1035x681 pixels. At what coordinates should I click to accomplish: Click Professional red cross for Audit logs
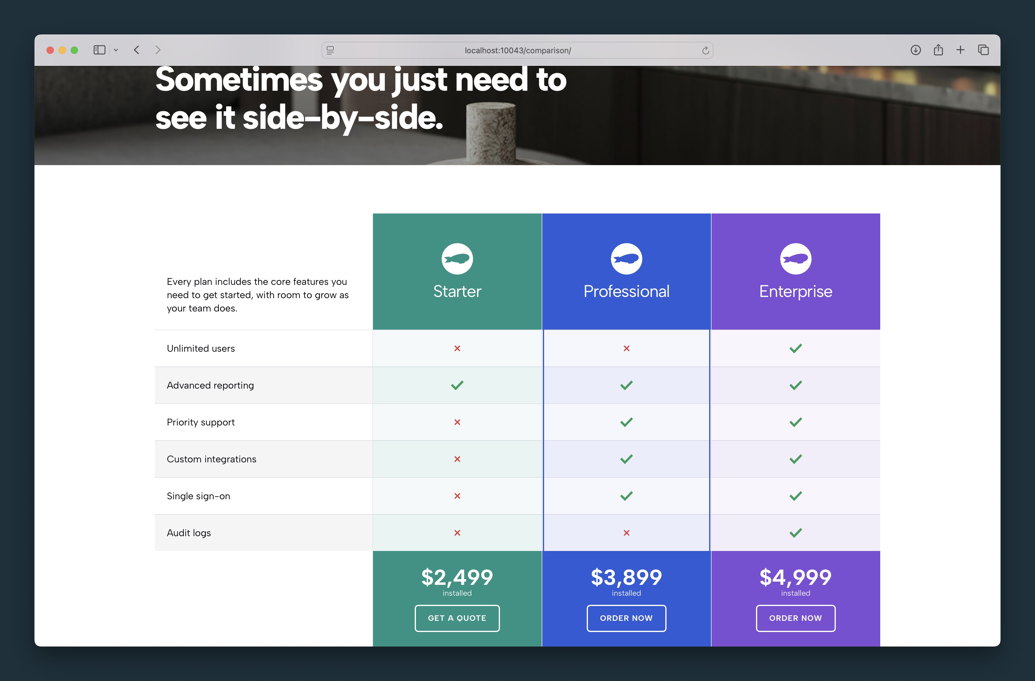[x=626, y=533]
